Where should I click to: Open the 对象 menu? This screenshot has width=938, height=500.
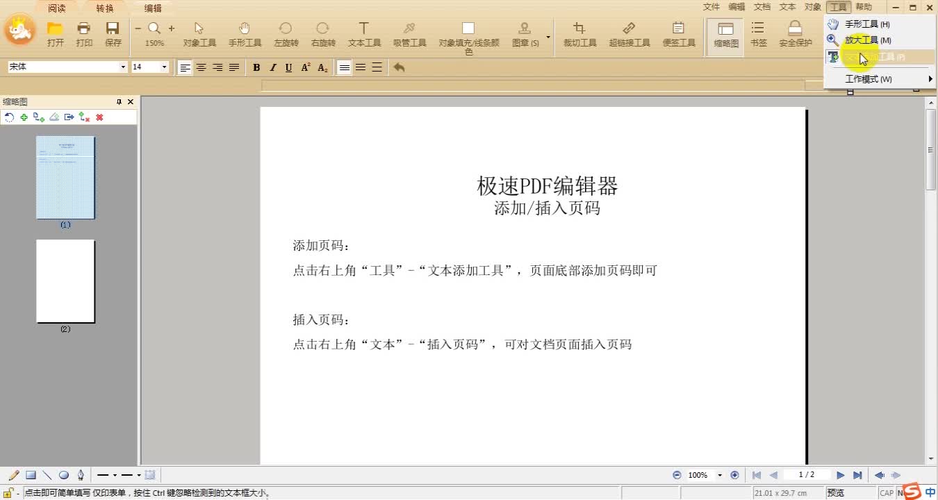tap(812, 7)
